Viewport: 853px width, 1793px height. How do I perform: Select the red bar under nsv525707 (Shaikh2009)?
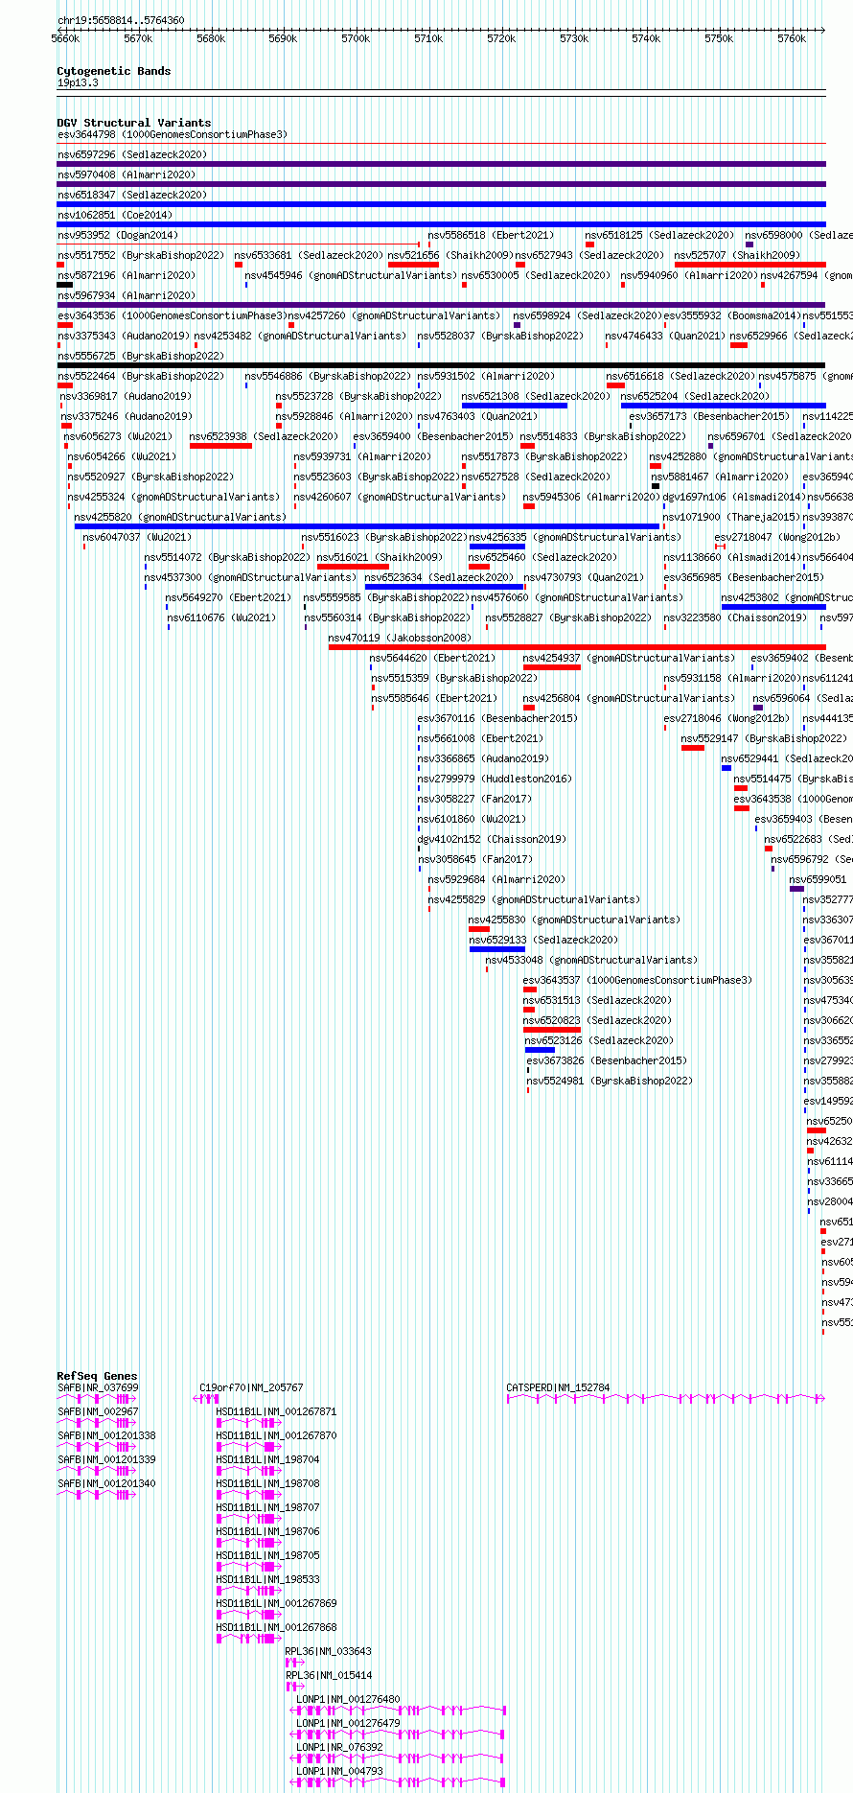[749, 265]
